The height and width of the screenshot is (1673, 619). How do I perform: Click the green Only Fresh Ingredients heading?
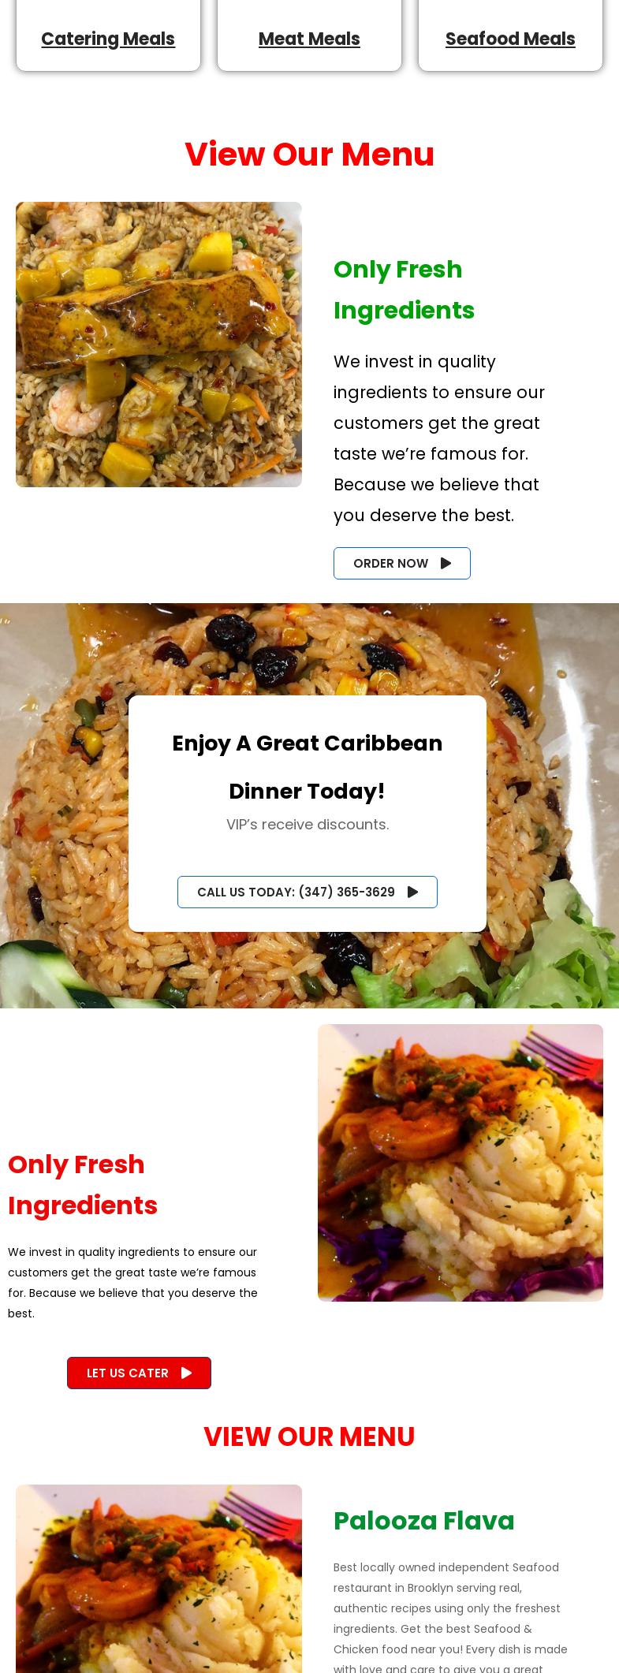click(404, 289)
